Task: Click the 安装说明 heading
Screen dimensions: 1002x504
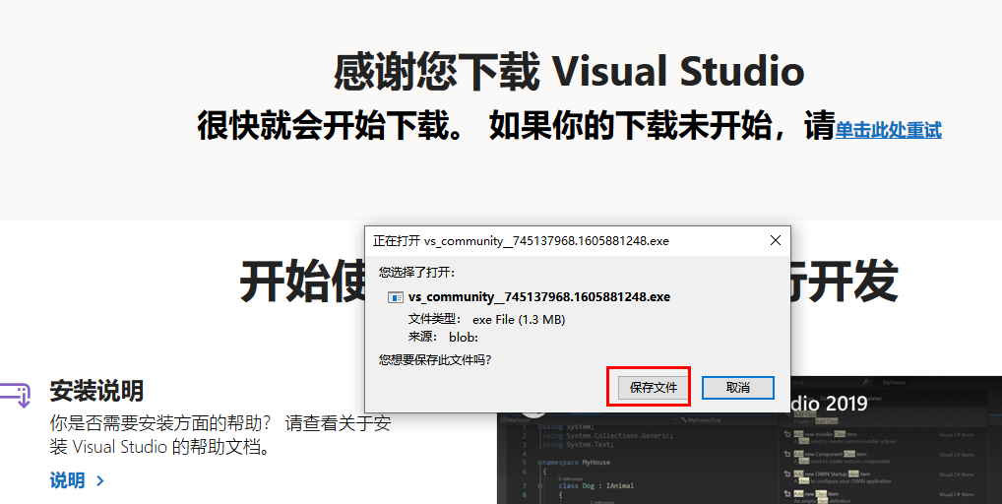Action: click(96, 391)
